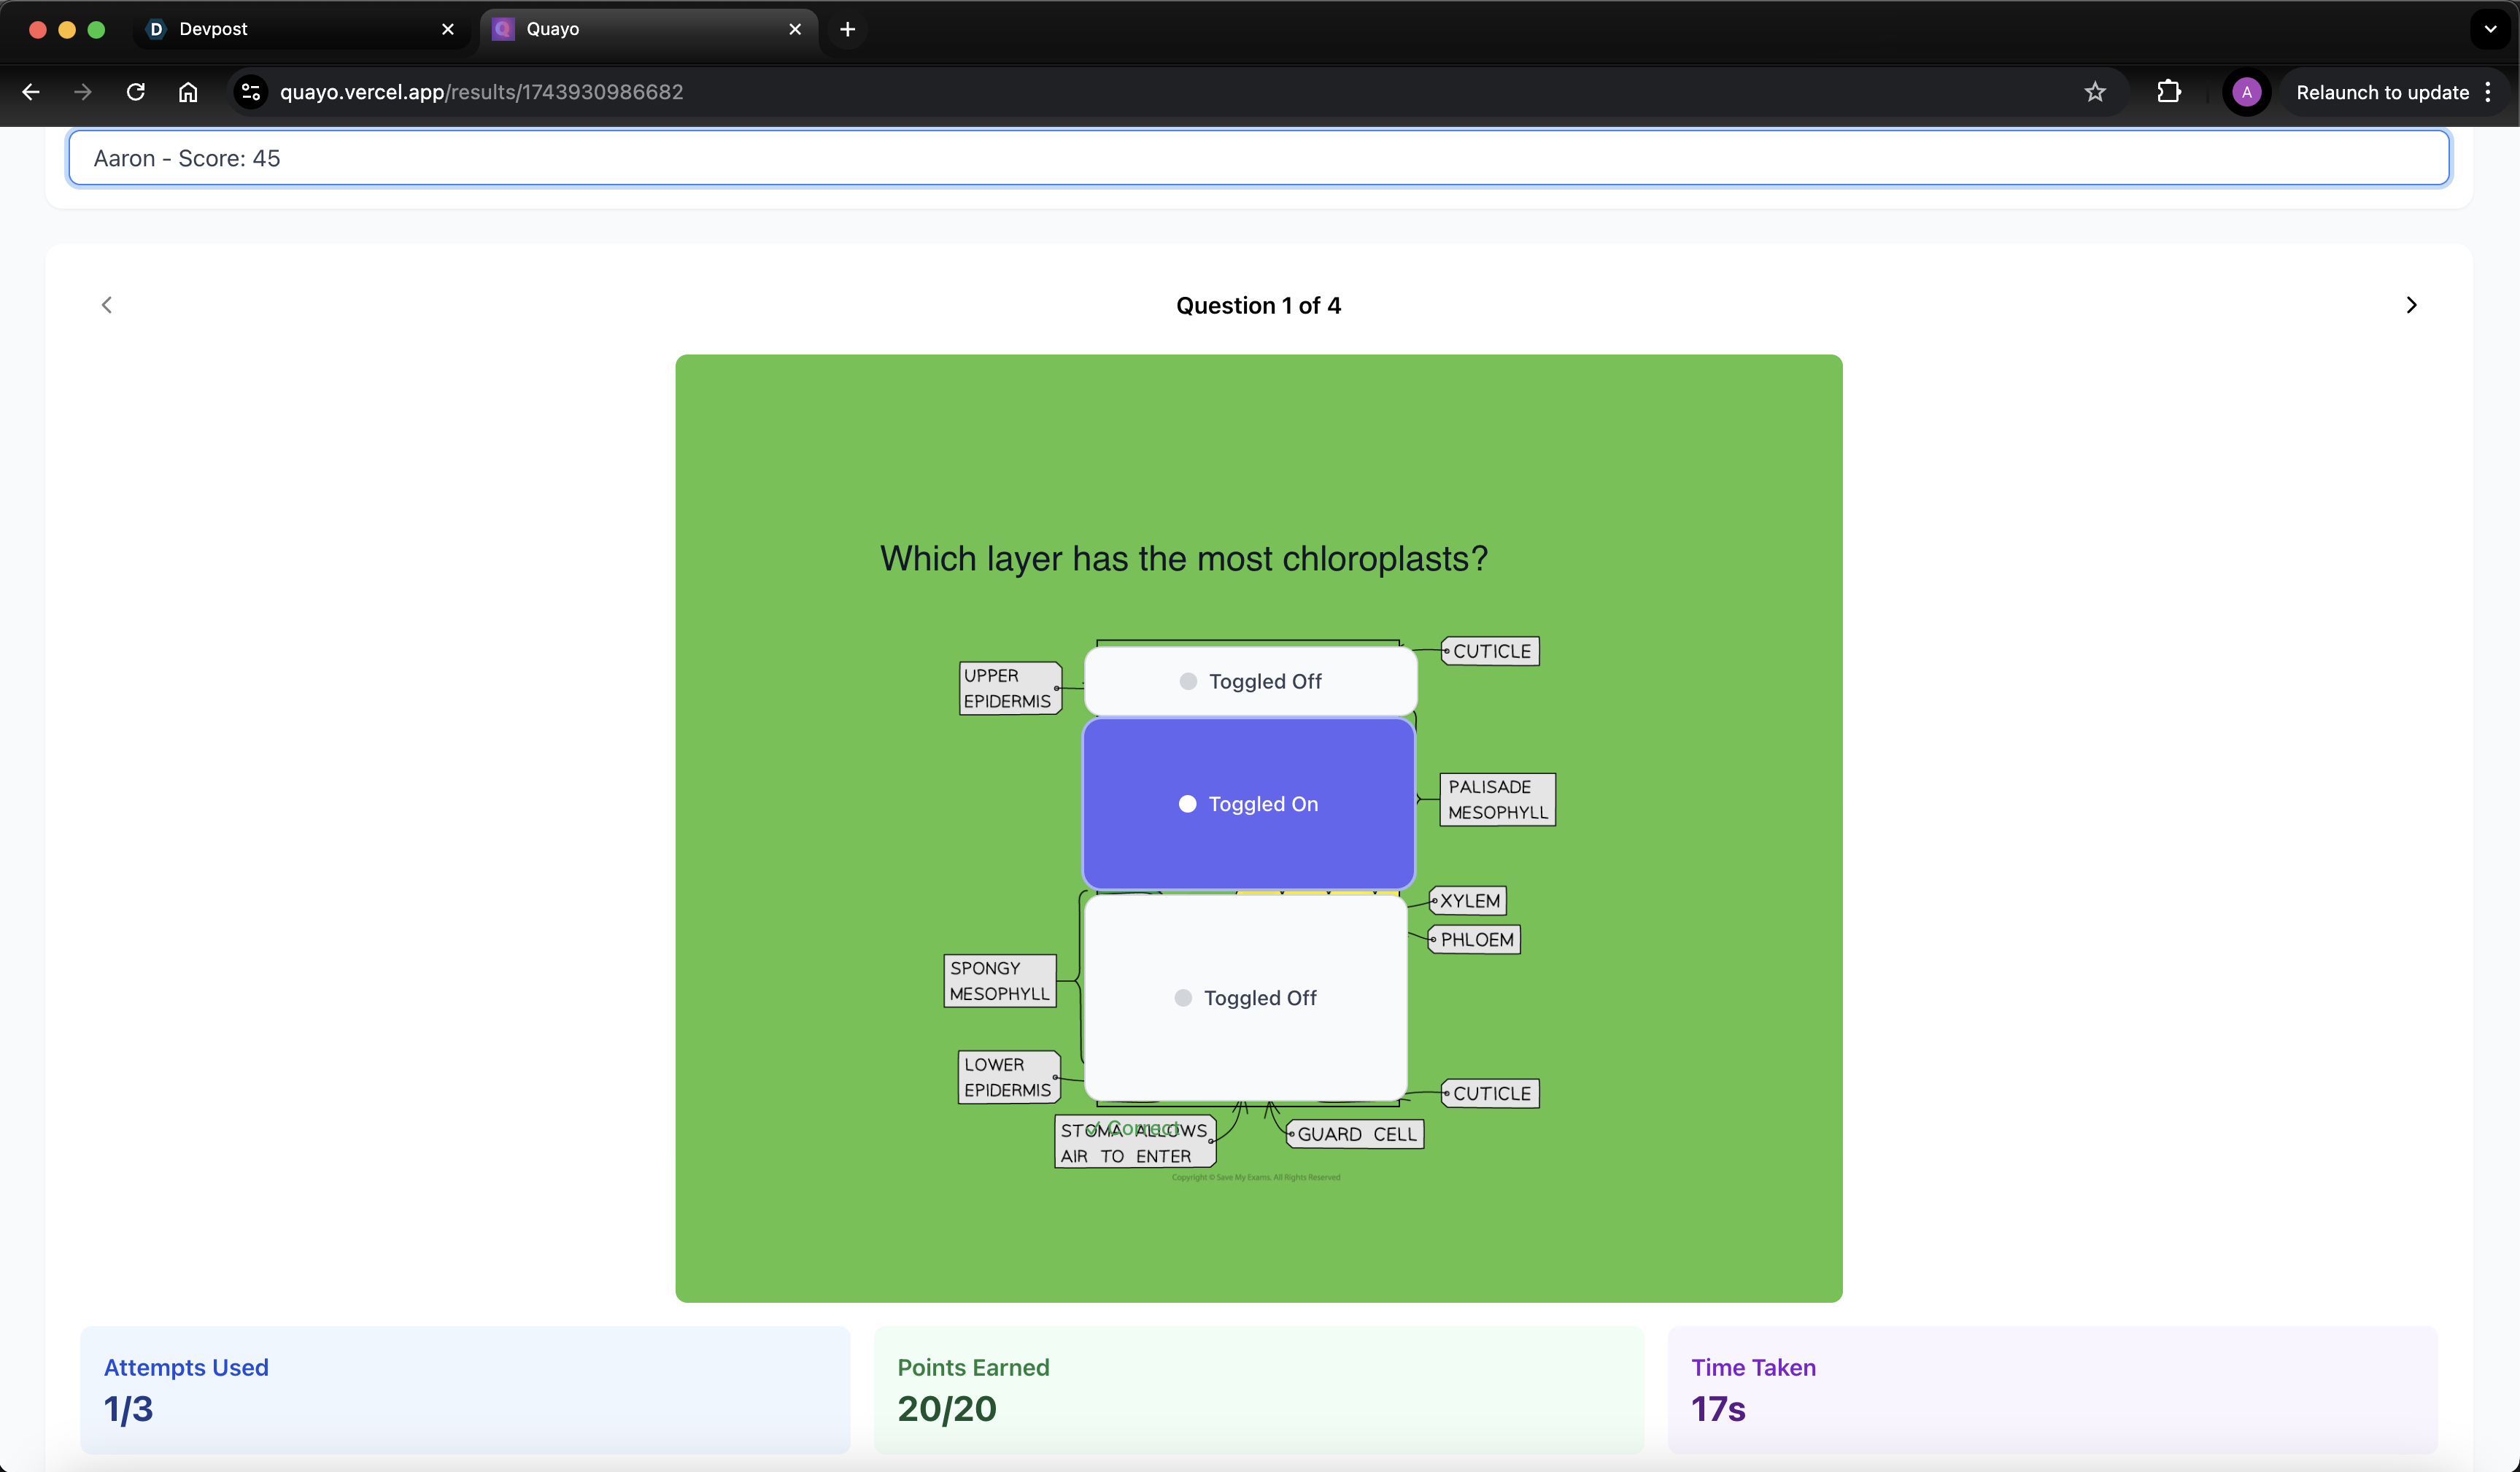Open a new browser tab
This screenshot has width=2520, height=1472.
[x=847, y=29]
